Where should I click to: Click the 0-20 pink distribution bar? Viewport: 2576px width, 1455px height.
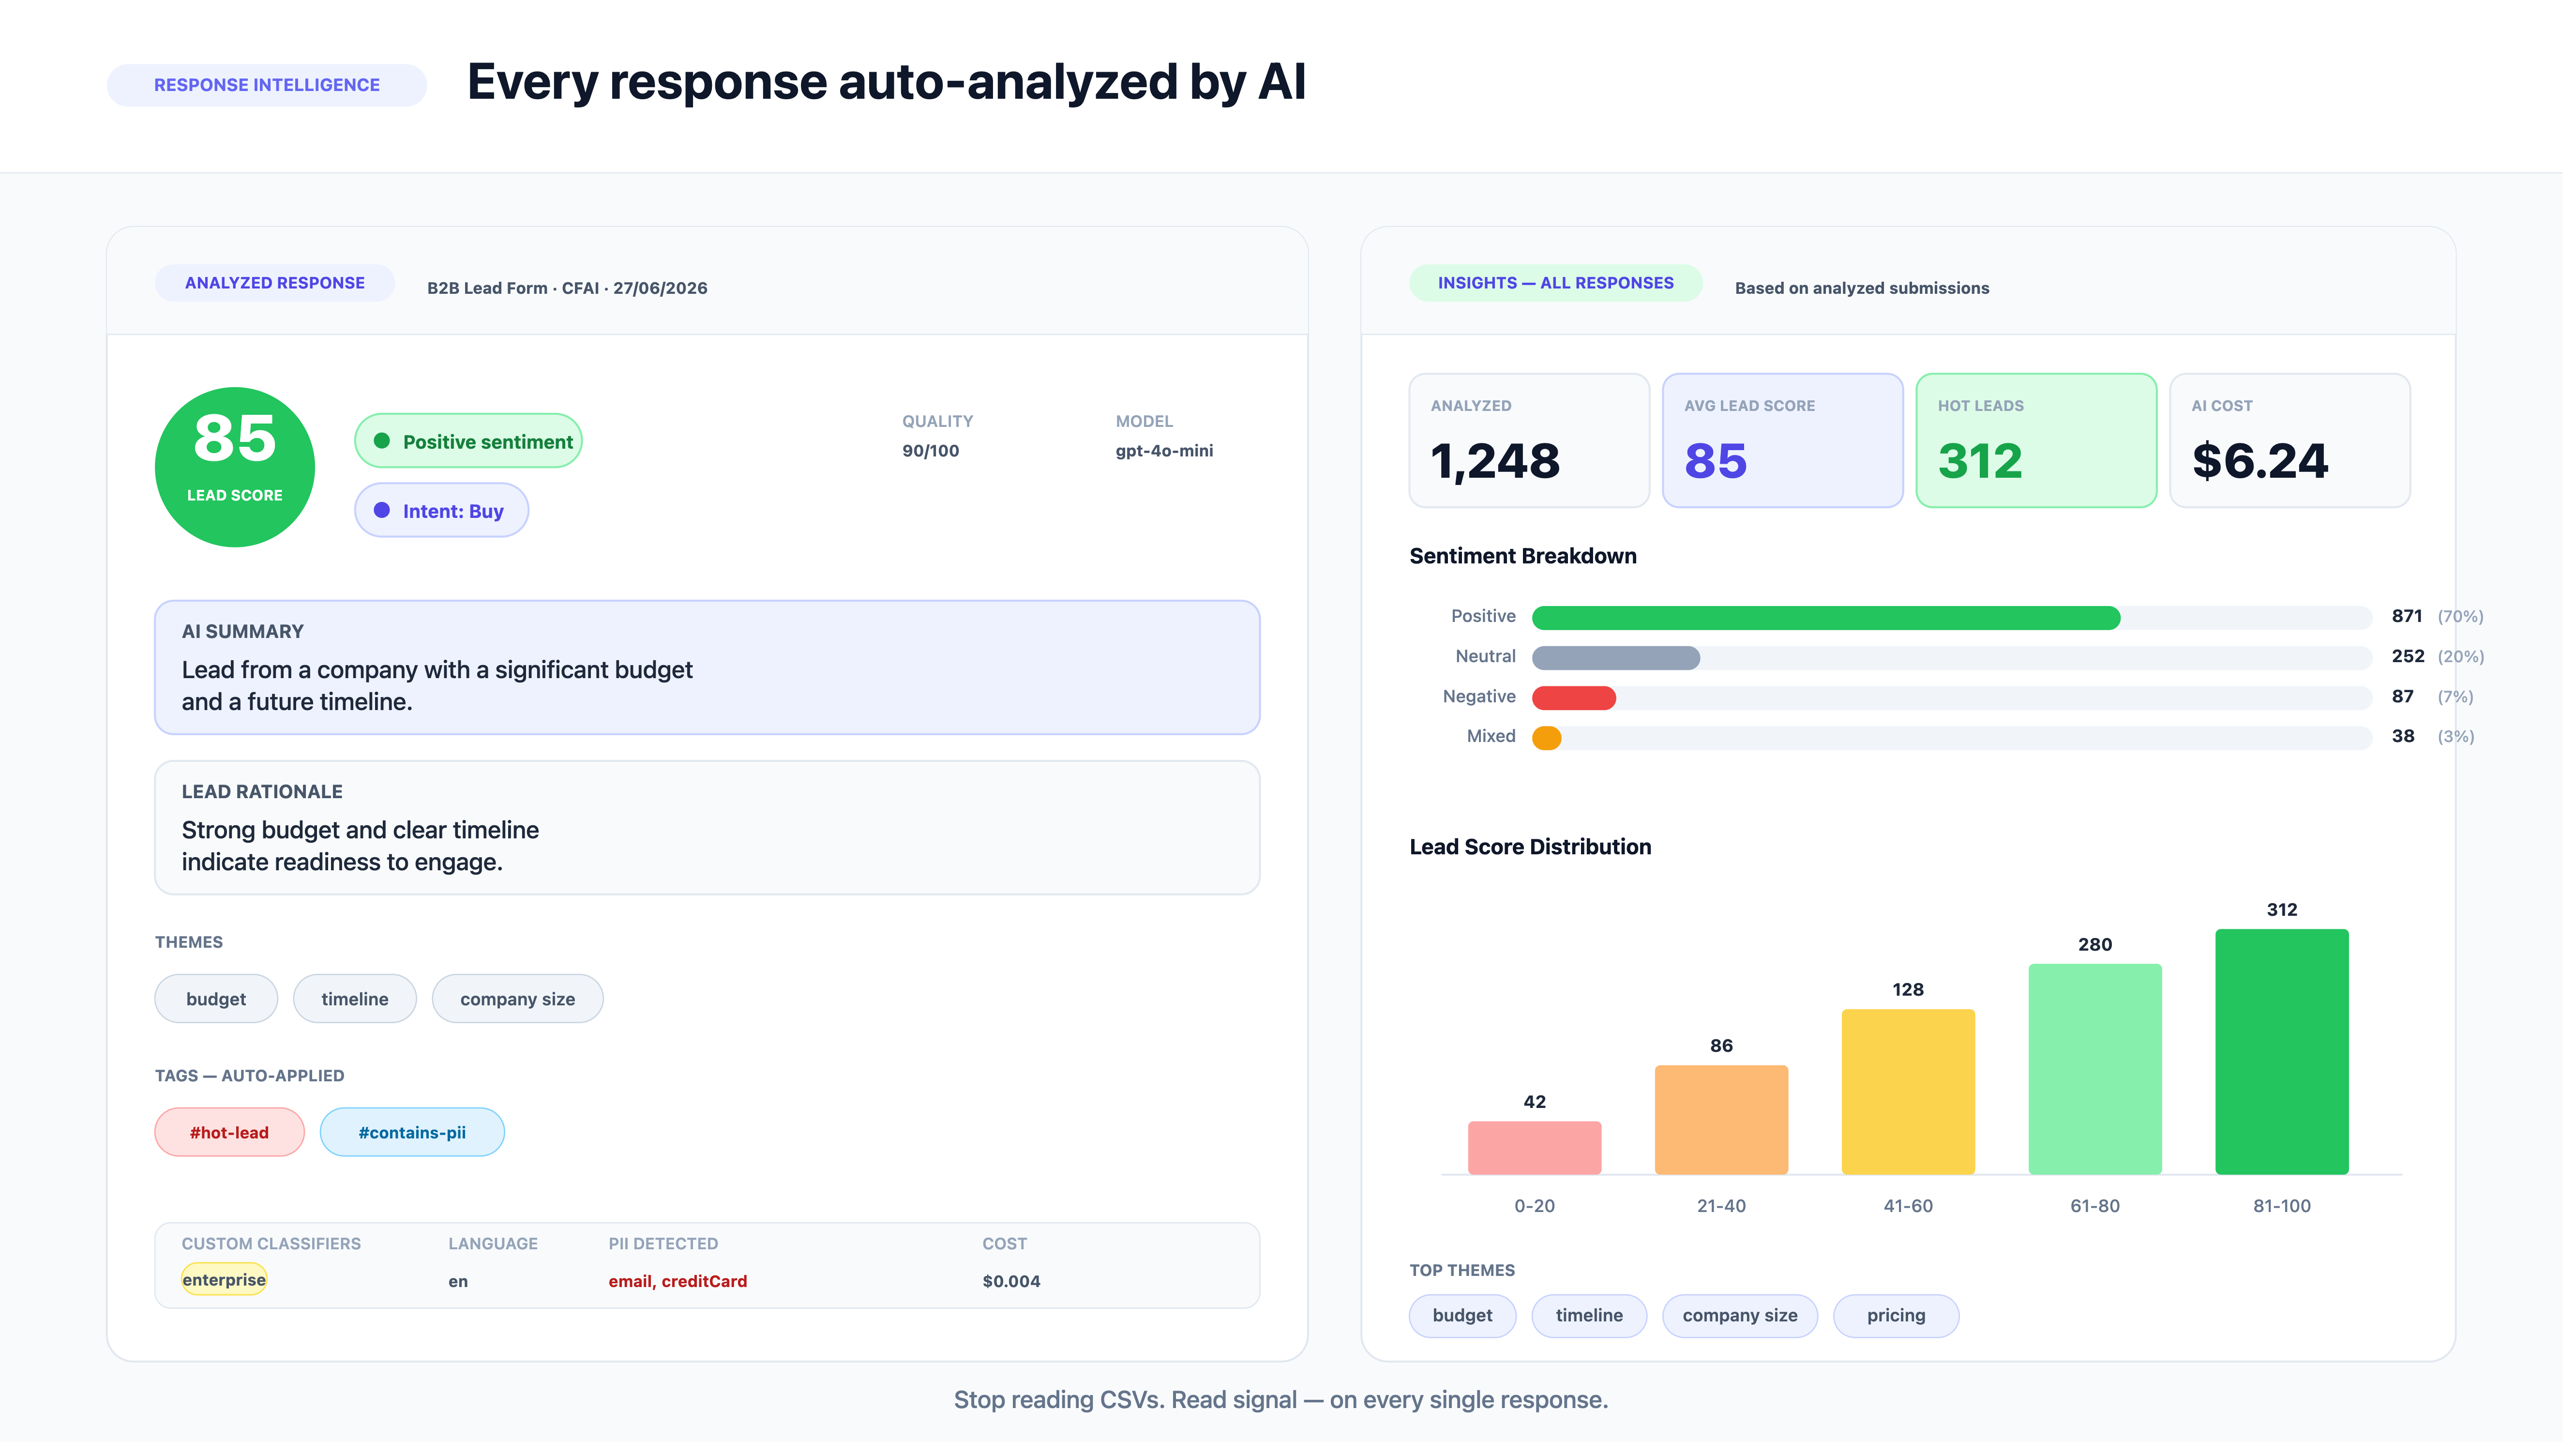click(1542, 1153)
